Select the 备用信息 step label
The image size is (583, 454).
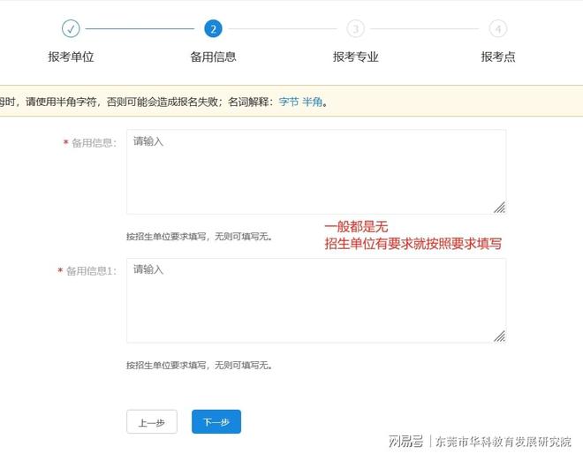click(x=213, y=57)
